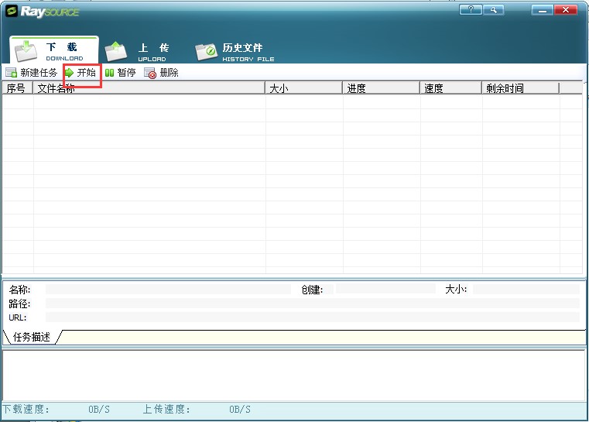Click the New Task (新建任务) toolbar button

(x=32, y=73)
